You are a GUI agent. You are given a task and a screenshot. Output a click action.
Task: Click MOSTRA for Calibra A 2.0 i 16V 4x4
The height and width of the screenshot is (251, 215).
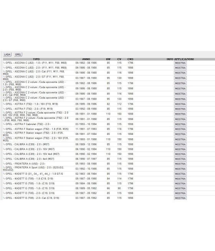[180, 154]
